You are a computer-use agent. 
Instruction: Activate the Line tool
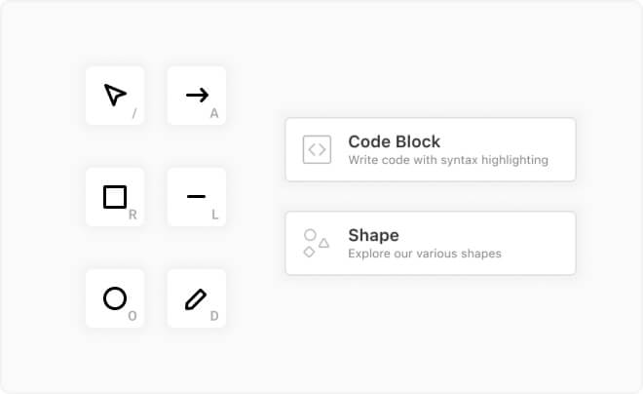(197, 197)
